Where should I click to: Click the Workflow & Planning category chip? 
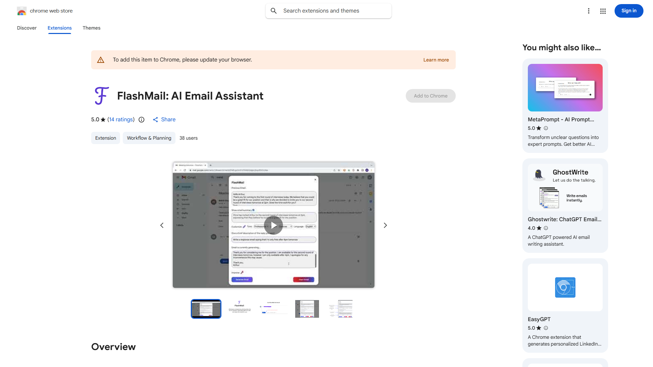(x=149, y=138)
